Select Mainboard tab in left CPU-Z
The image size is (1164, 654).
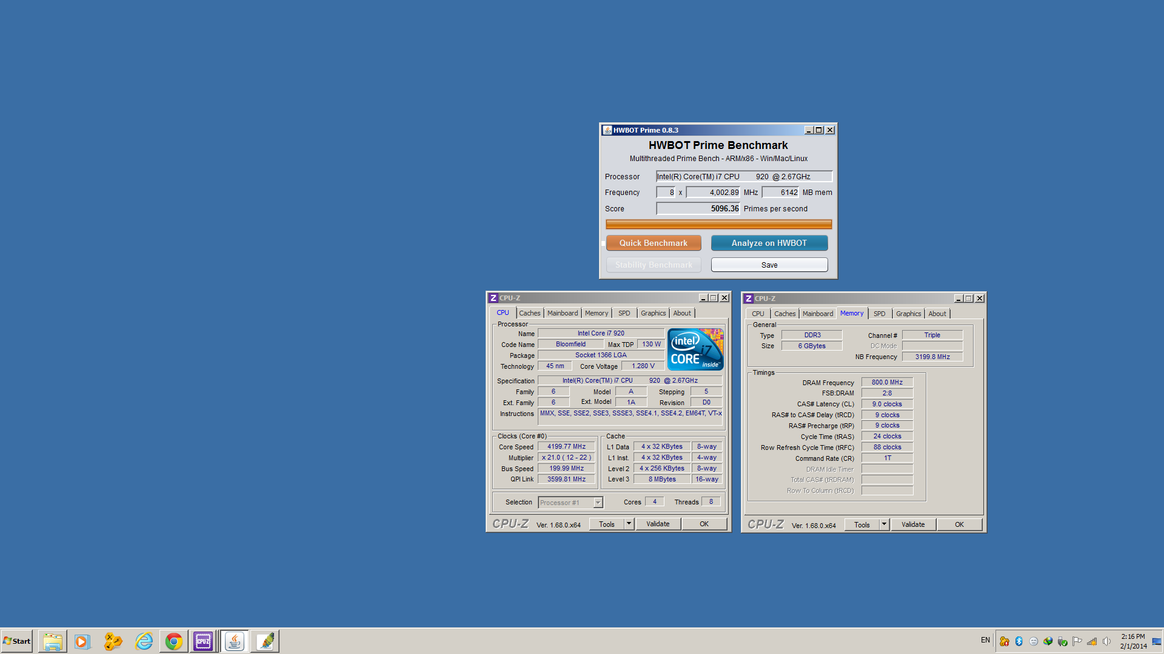(563, 313)
